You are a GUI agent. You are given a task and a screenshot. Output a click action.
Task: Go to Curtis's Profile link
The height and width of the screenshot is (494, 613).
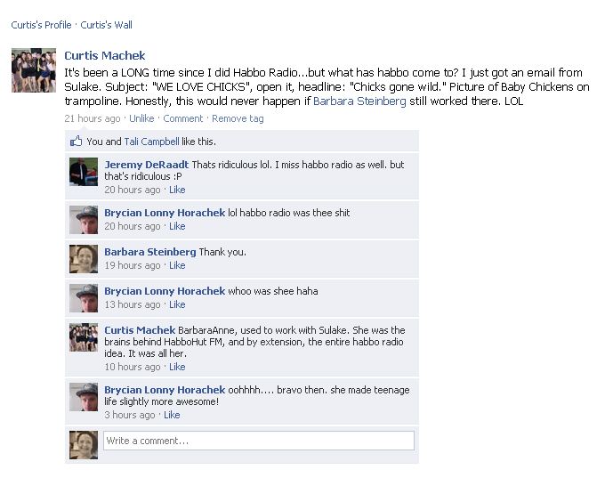click(41, 25)
